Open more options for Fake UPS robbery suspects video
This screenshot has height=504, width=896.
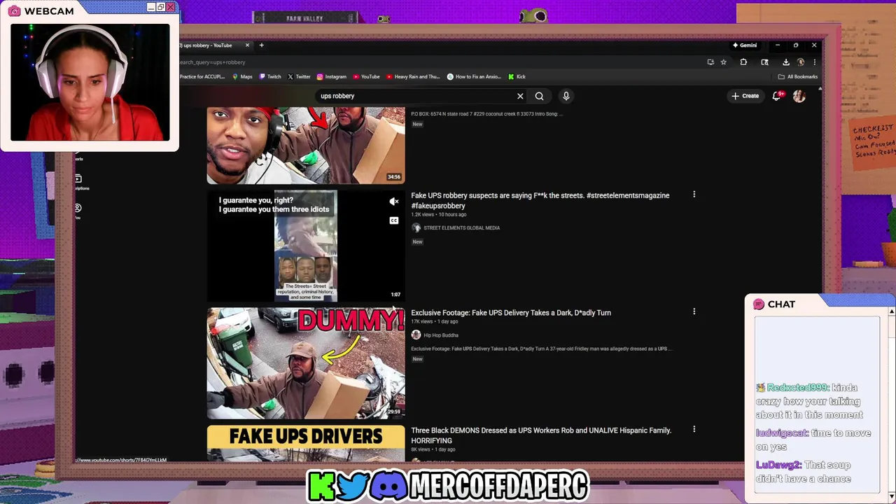pos(694,195)
